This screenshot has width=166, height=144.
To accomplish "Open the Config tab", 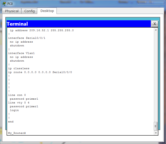I will click(29, 11).
